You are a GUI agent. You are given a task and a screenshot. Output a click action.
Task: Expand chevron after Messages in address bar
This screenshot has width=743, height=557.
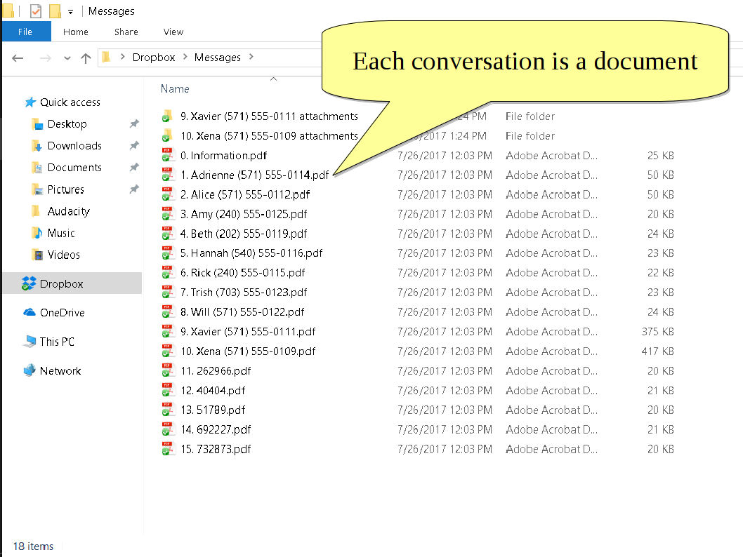pyautogui.click(x=251, y=57)
